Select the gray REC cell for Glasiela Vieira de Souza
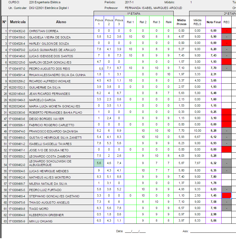236x245 pixels. tap(226, 37)
